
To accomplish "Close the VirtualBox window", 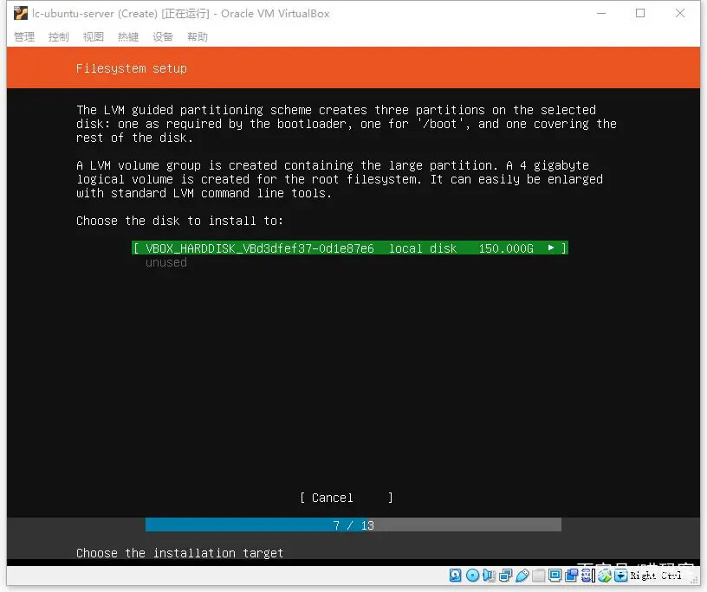I will coord(680,14).
